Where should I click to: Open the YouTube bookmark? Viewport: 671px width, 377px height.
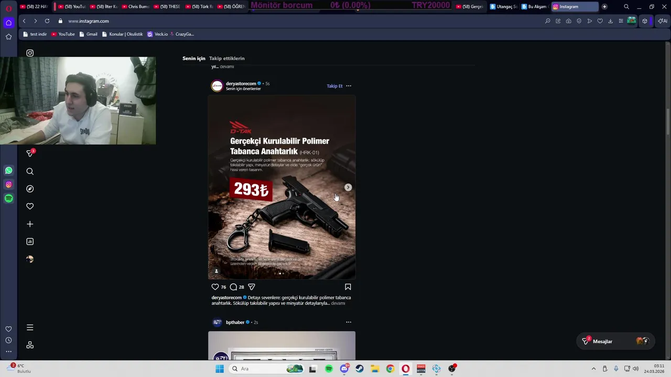click(63, 34)
